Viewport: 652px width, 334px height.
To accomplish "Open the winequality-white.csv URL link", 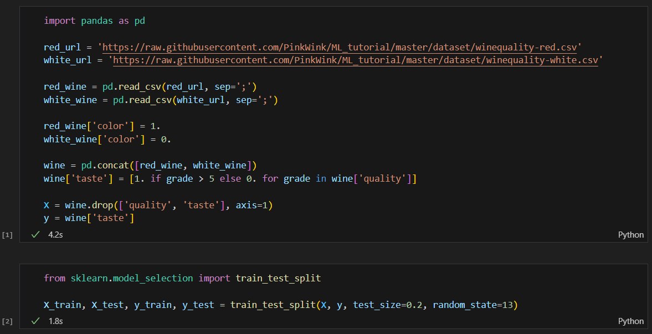I will (x=356, y=60).
